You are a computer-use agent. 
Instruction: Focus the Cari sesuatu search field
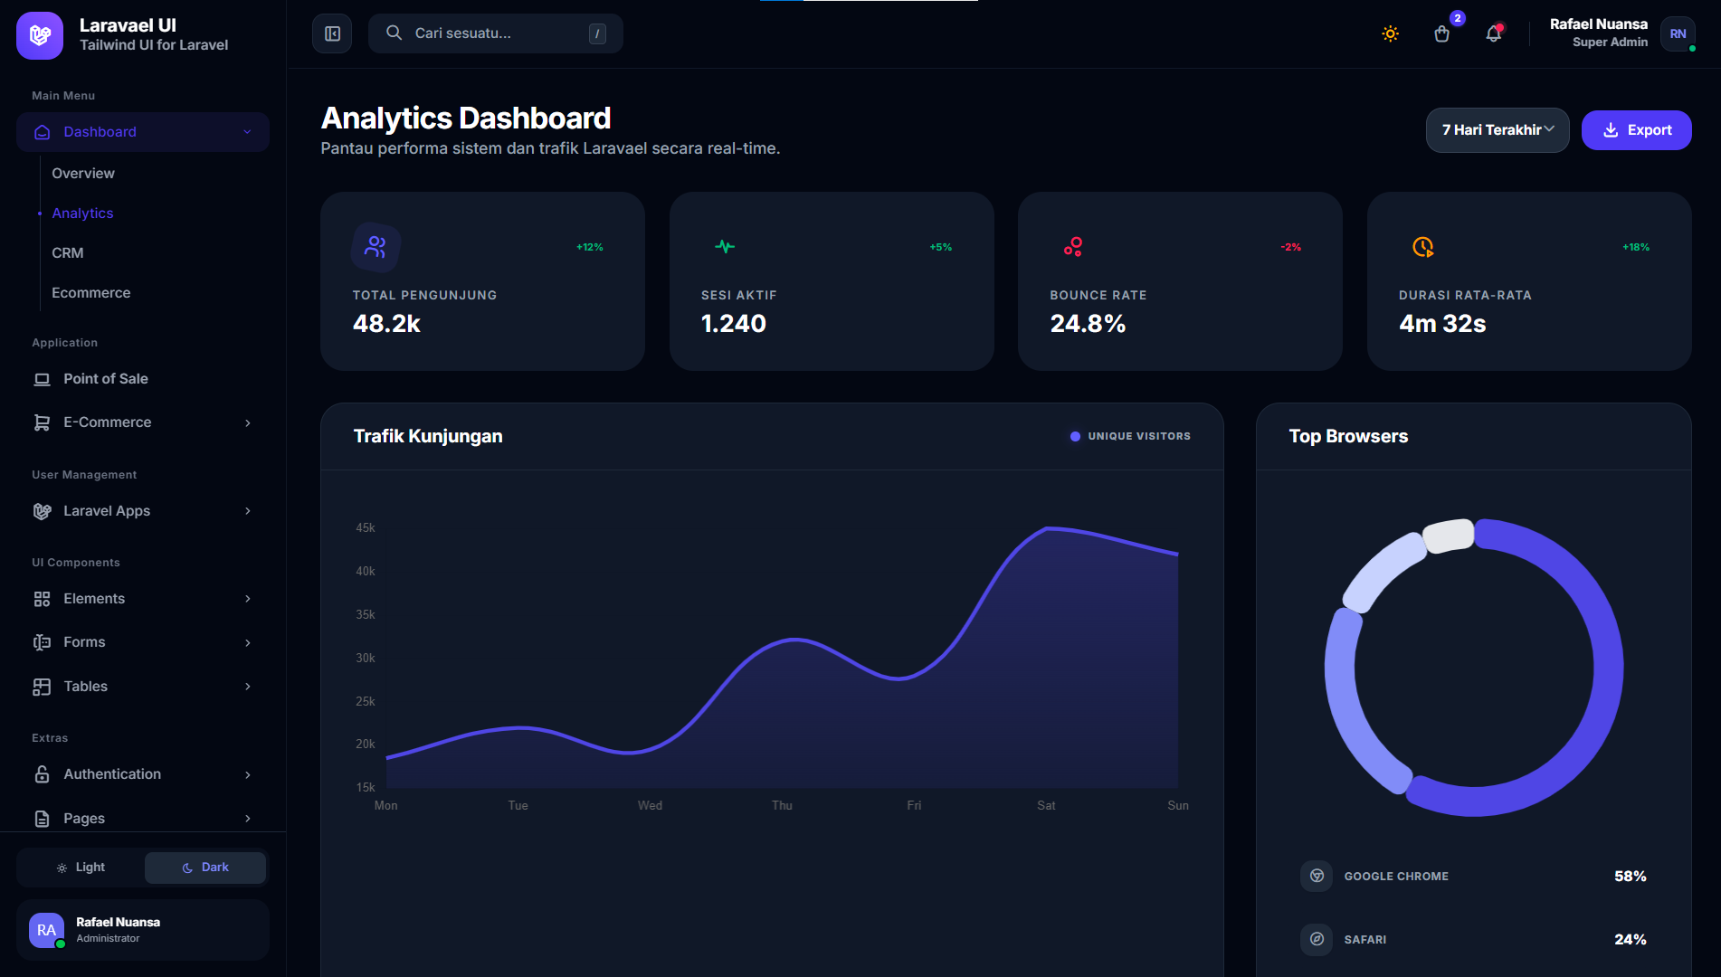point(495,33)
